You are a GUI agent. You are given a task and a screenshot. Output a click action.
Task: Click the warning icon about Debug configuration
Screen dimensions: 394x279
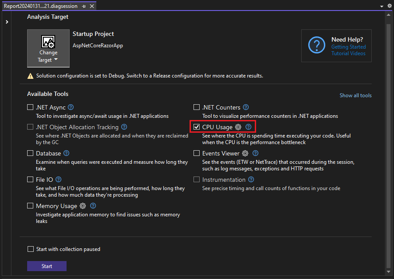[30, 75]
